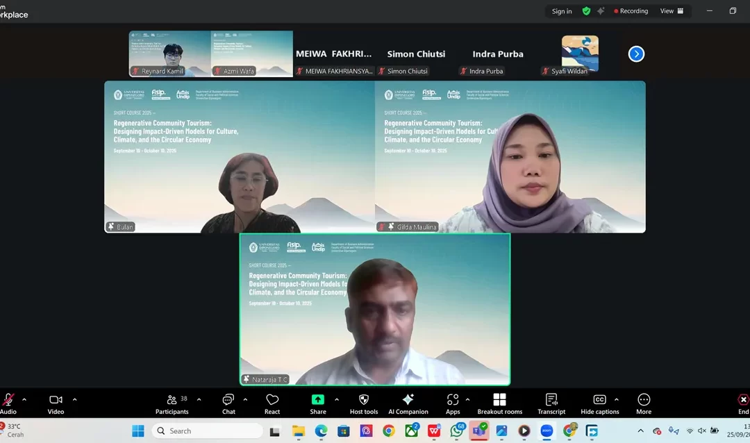
Task: Start the meeting Transcript
Action: (551, 403)
